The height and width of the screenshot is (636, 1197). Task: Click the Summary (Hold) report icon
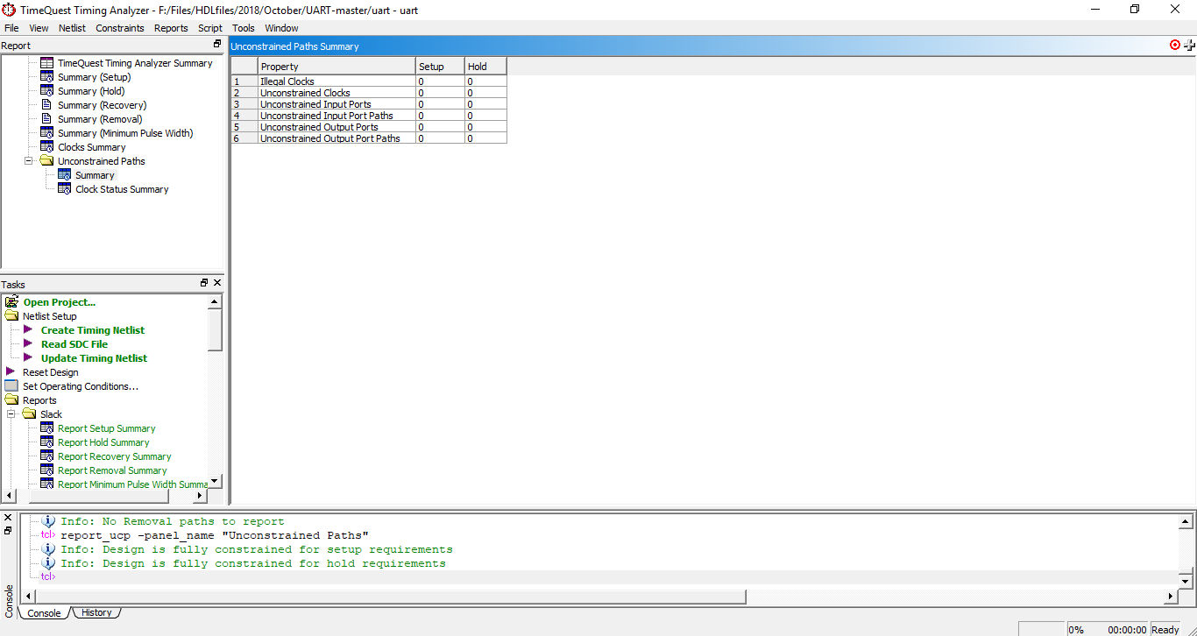pos(47,91)
